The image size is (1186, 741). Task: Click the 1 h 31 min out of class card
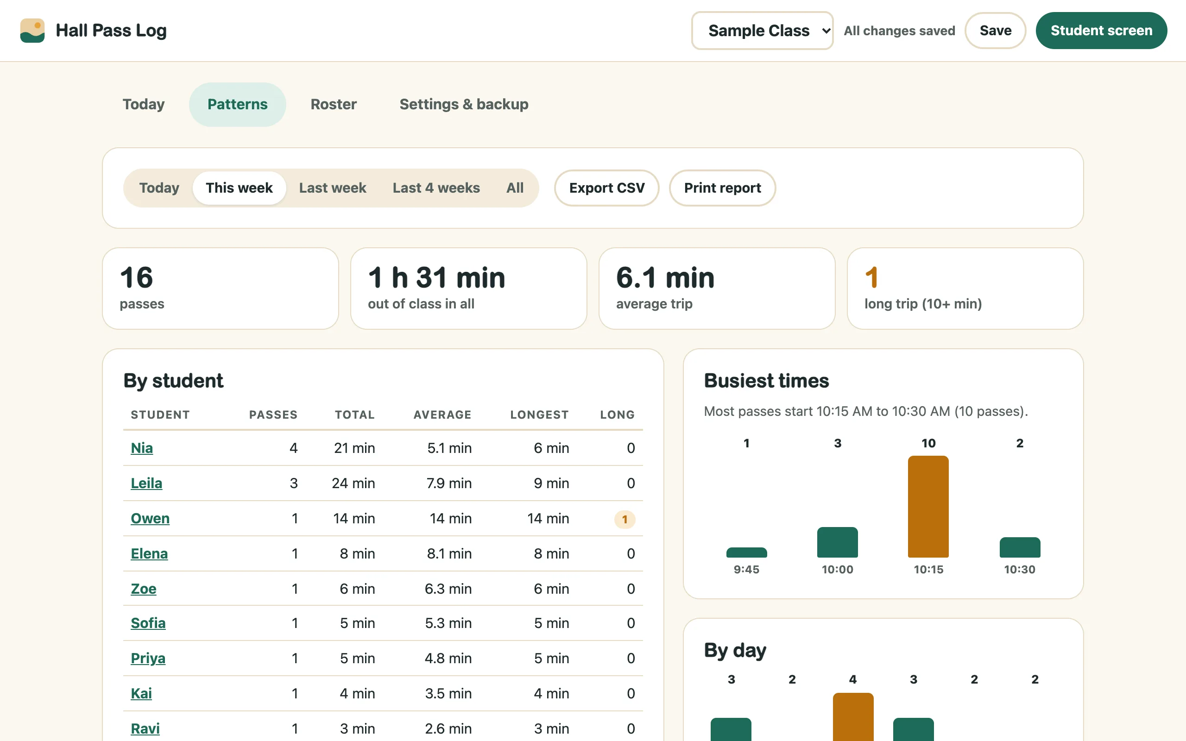click(x=468, y=289)
